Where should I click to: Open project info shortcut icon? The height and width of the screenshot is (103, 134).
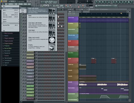click(129, 2)
